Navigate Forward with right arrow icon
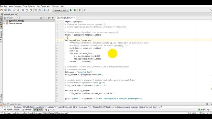212x119 pixels. coord(48,10)
